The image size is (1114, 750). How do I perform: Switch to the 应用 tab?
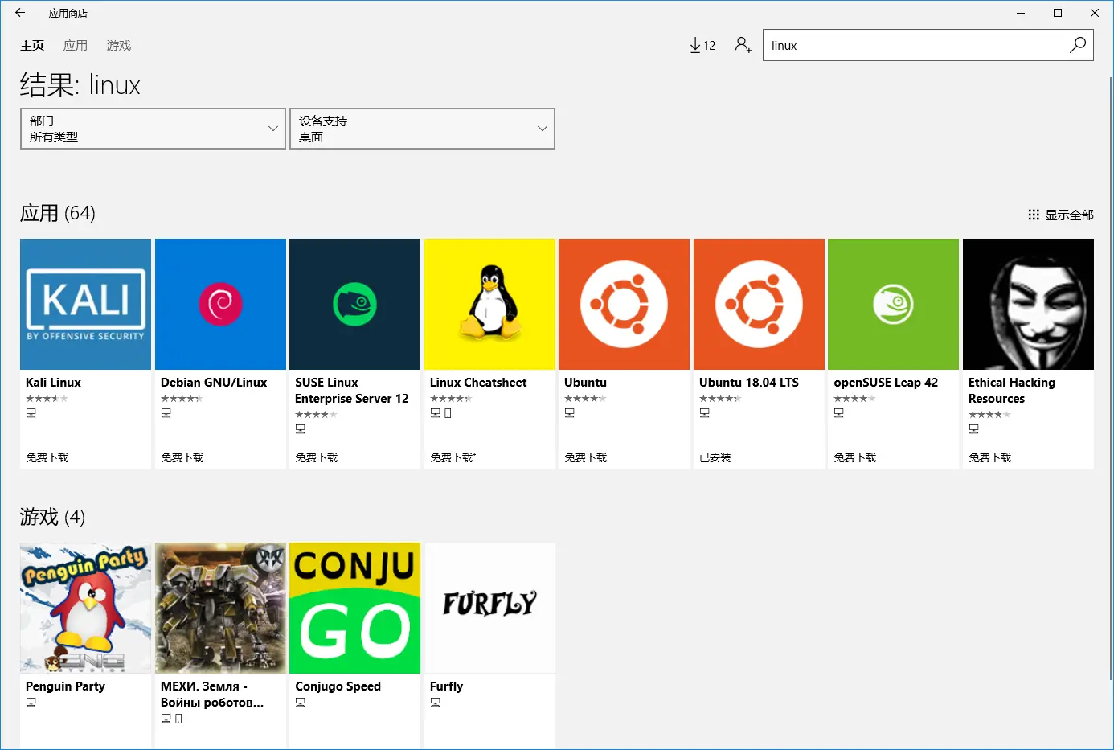point(76,46)
